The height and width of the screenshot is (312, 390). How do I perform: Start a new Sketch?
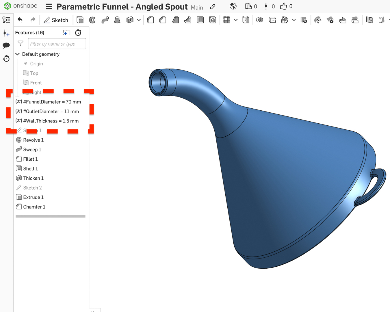(x=56, y=20)
